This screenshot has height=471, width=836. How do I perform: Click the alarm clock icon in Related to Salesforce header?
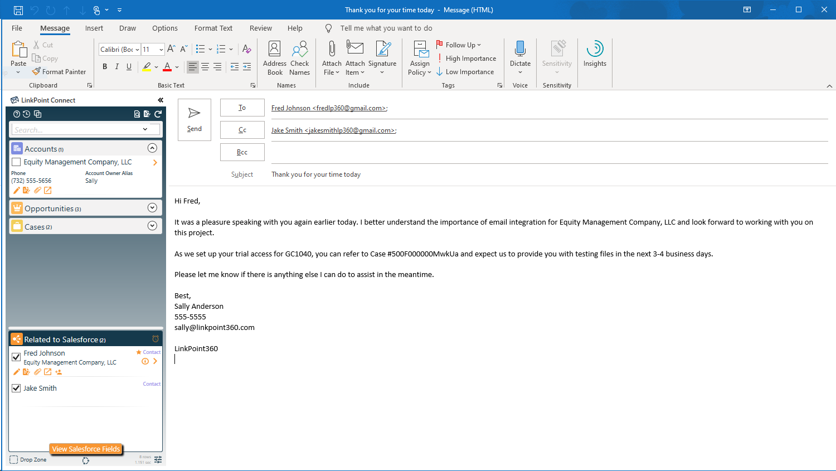click(155, 339)
